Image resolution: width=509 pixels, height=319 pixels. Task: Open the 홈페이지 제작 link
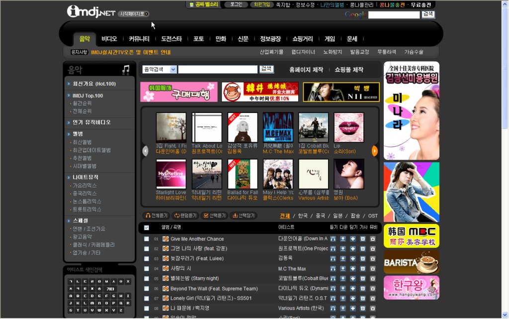click(x=306, y=70)
